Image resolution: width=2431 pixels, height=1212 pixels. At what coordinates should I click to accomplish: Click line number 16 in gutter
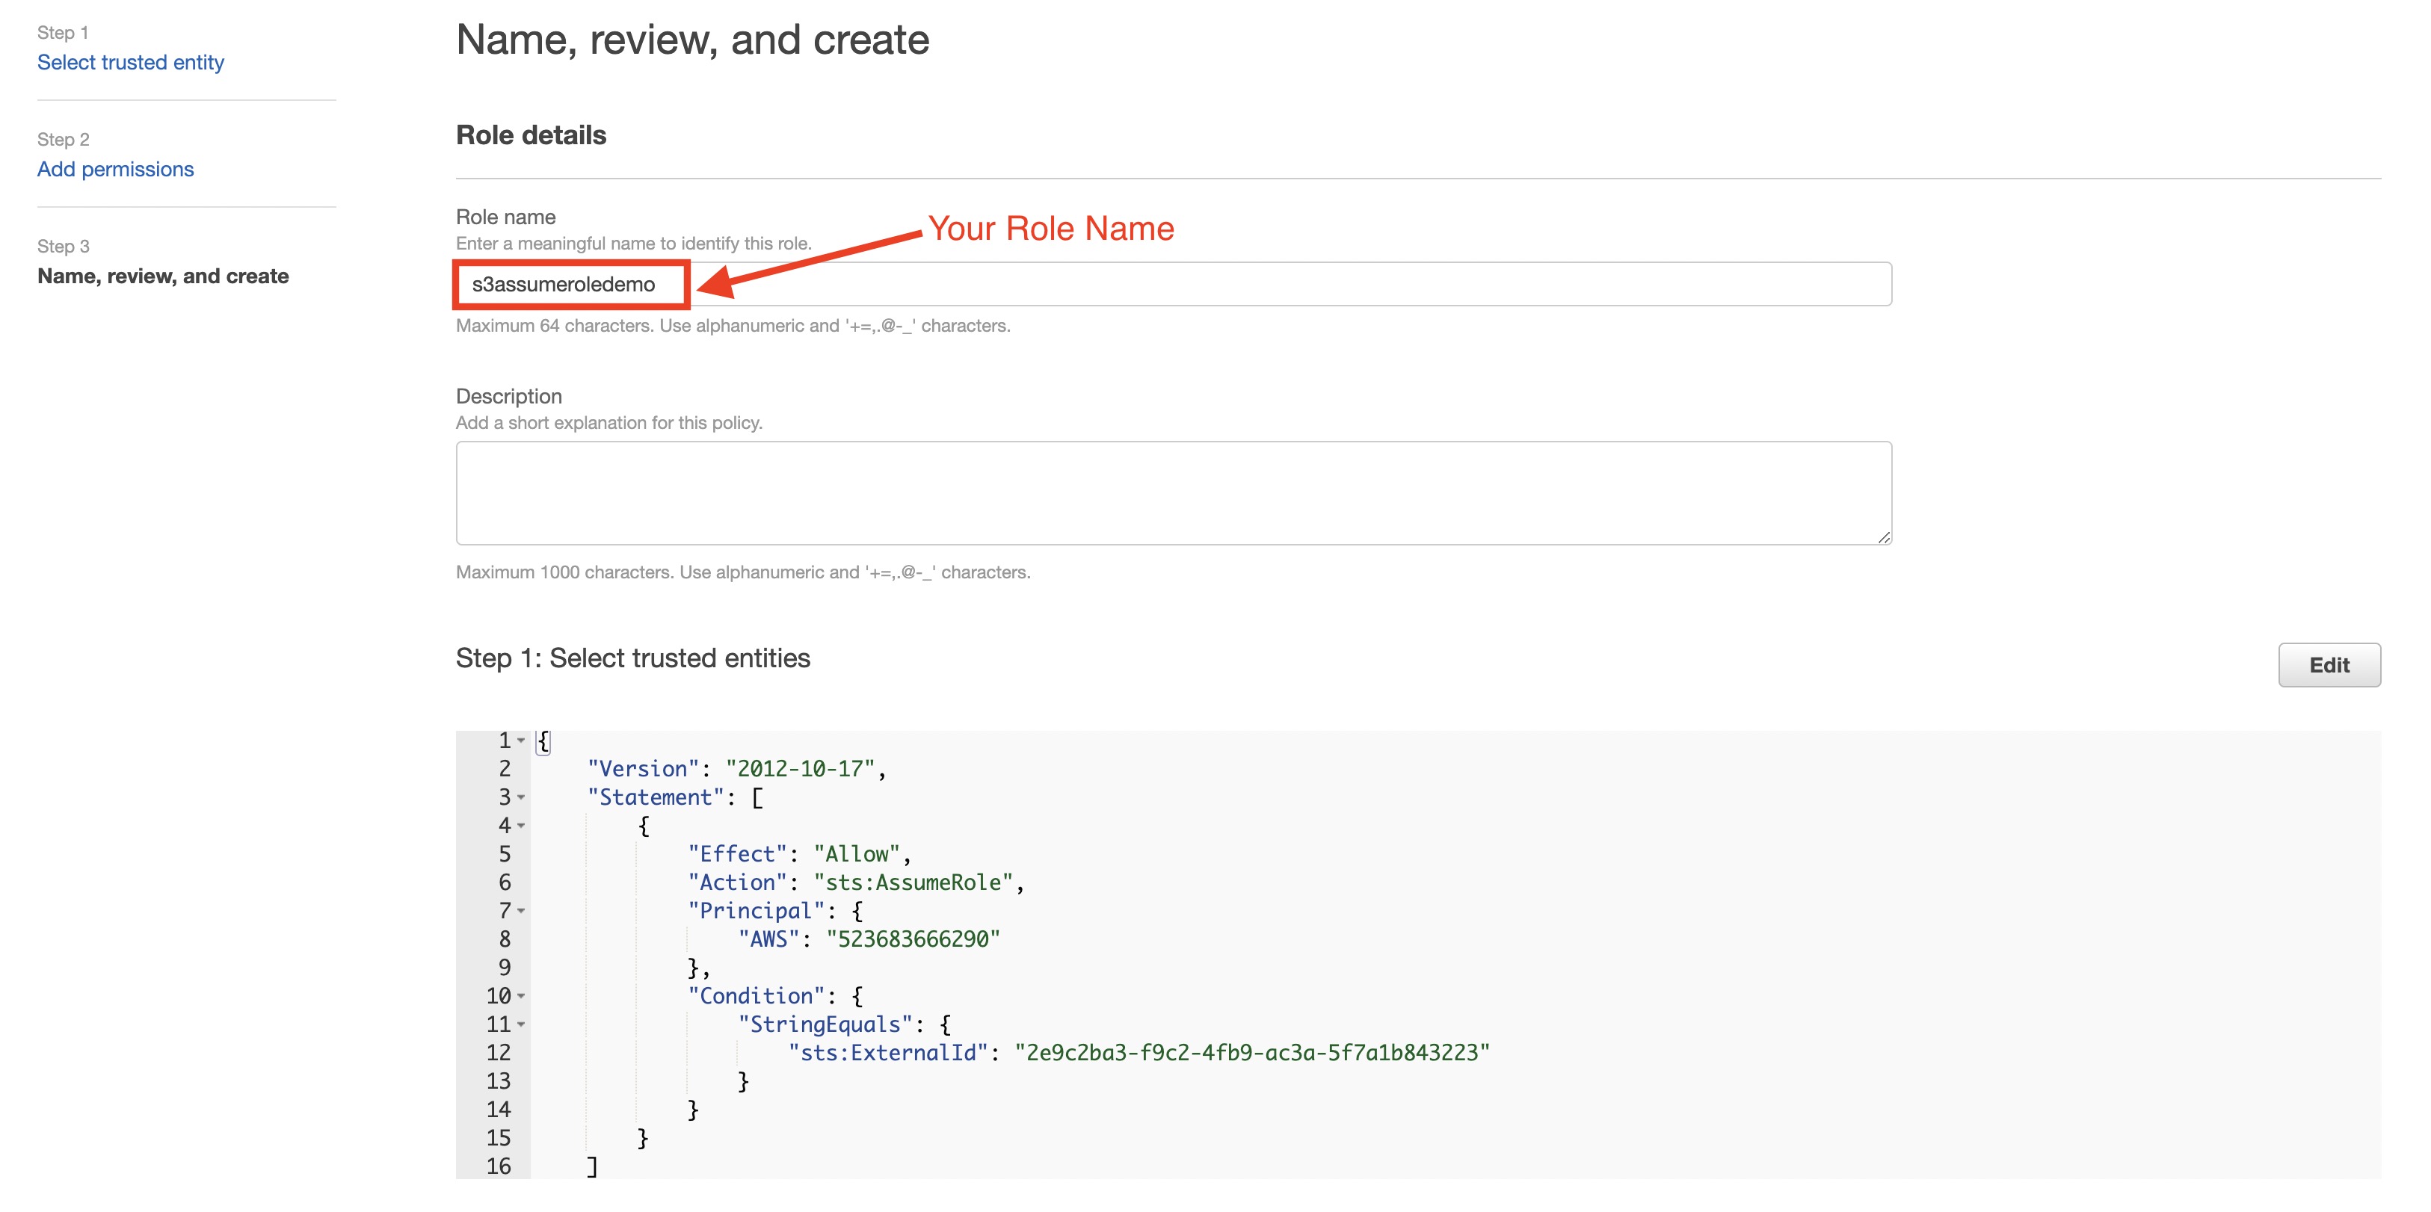click(499, 1166)
